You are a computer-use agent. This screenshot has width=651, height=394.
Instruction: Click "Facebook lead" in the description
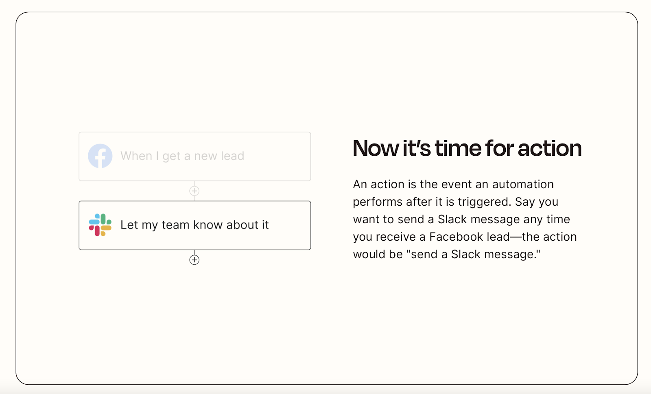coord(470,237)
